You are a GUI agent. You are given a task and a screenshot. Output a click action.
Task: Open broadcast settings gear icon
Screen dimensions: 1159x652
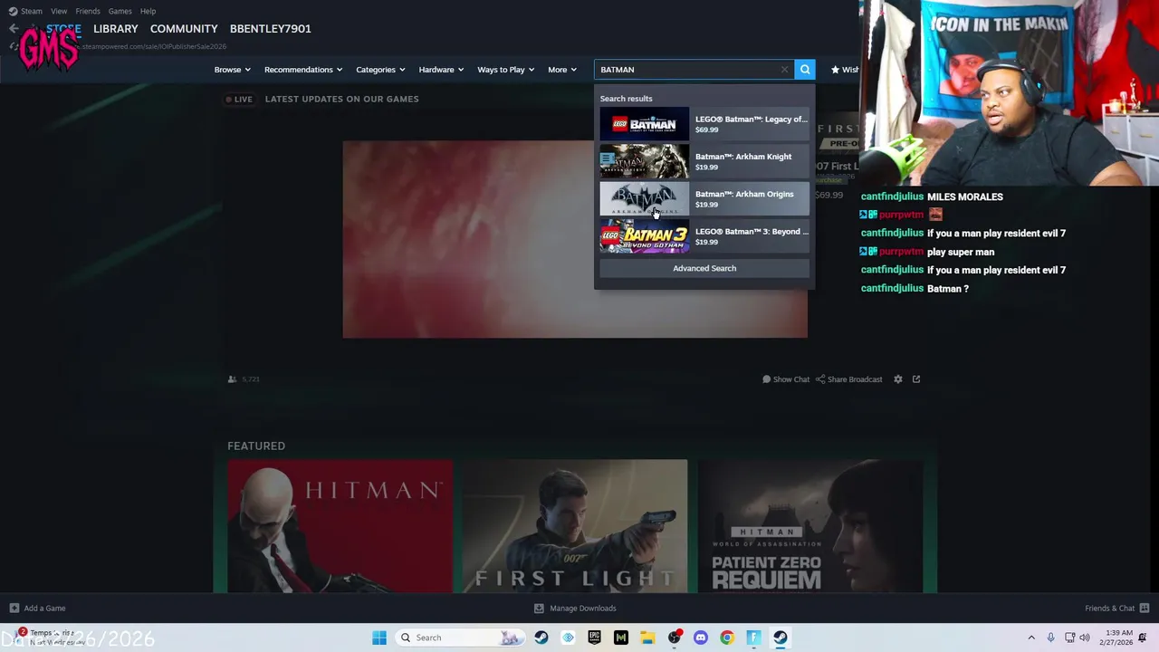(x=898, y=379)
